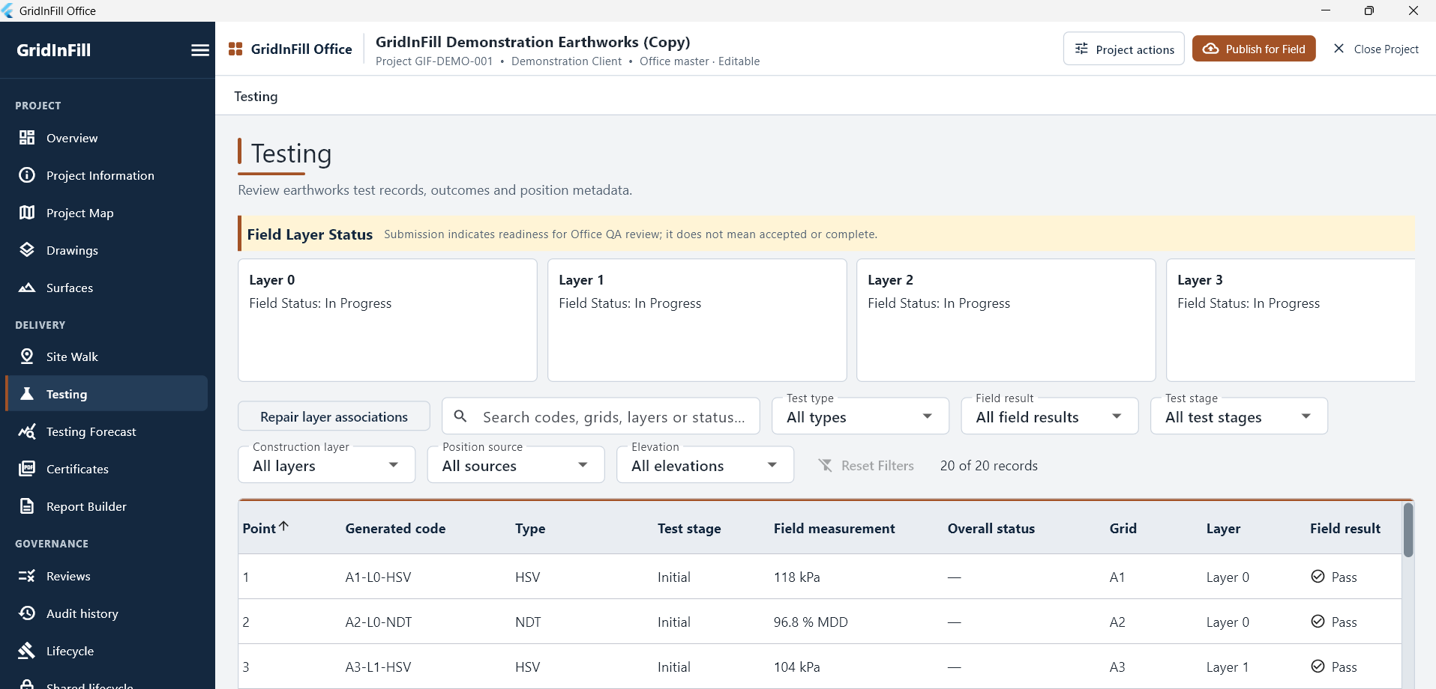Click the Reset Filters funnel icon
Image resolution: width=1436 pixels, height=689 pixels.
[x=826, y=465]
